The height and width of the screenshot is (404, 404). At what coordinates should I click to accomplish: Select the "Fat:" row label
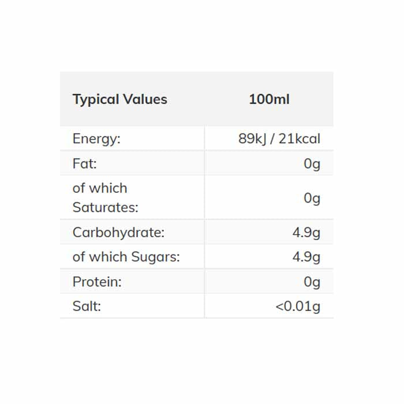click(84, 164)
